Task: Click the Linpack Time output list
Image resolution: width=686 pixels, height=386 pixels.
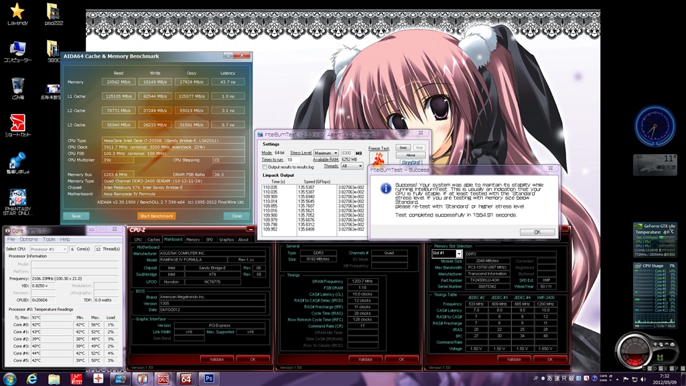Action: click(x=279, y=210)
